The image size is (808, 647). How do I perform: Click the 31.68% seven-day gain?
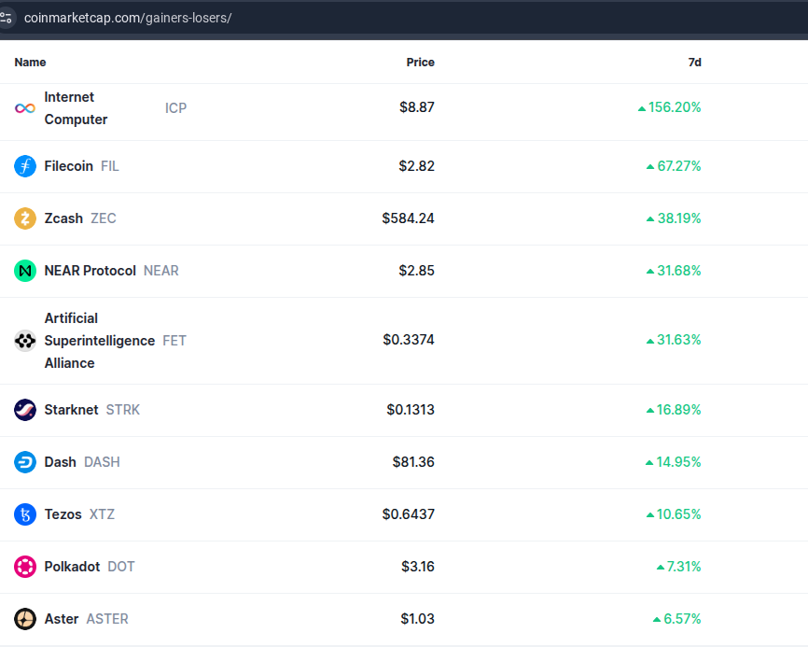674,271
